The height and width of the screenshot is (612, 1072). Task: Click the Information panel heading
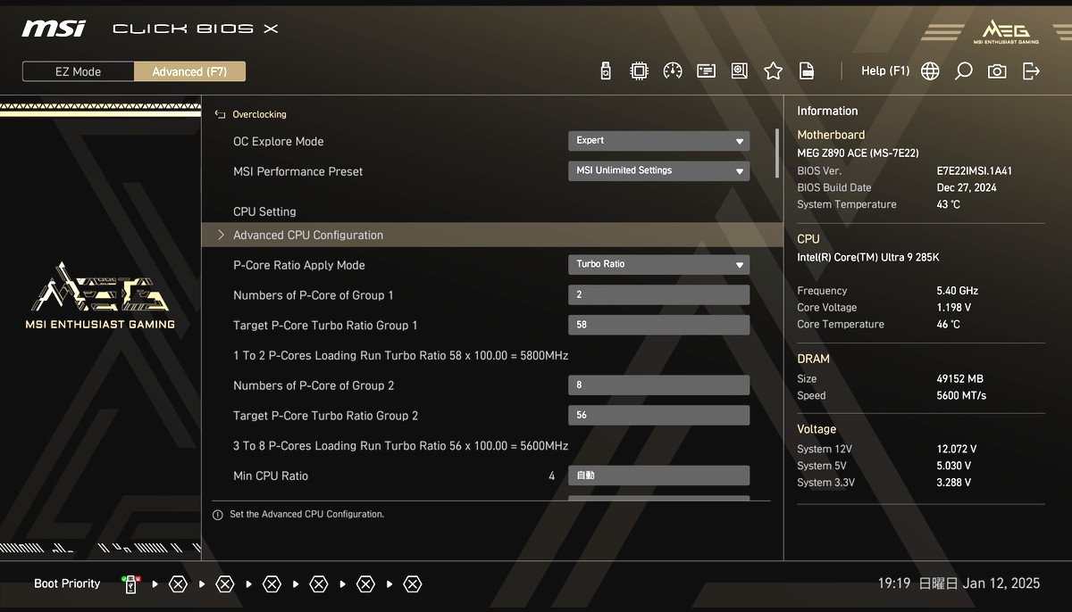[x=827, y=111]
